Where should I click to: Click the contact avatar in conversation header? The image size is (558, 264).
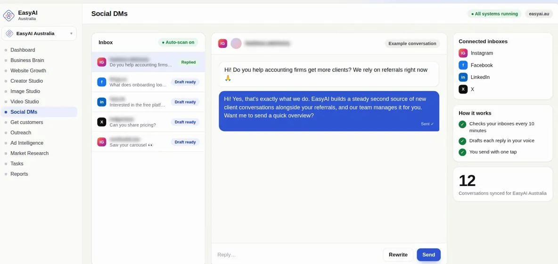[x=236, y=43]
